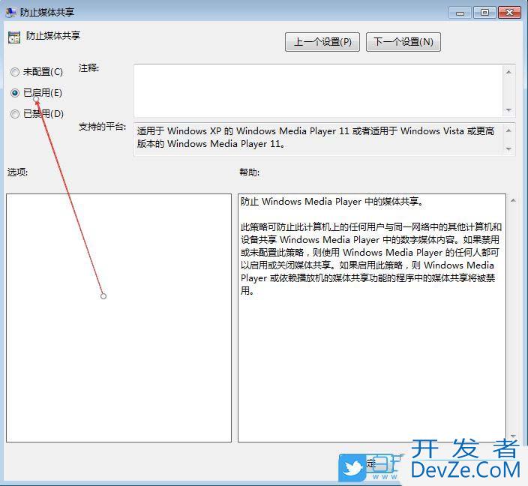Click down arrow of 支持的平台 scrollbar
The height and width of the screenshot is (486, 528).
(x=508, y=148)
